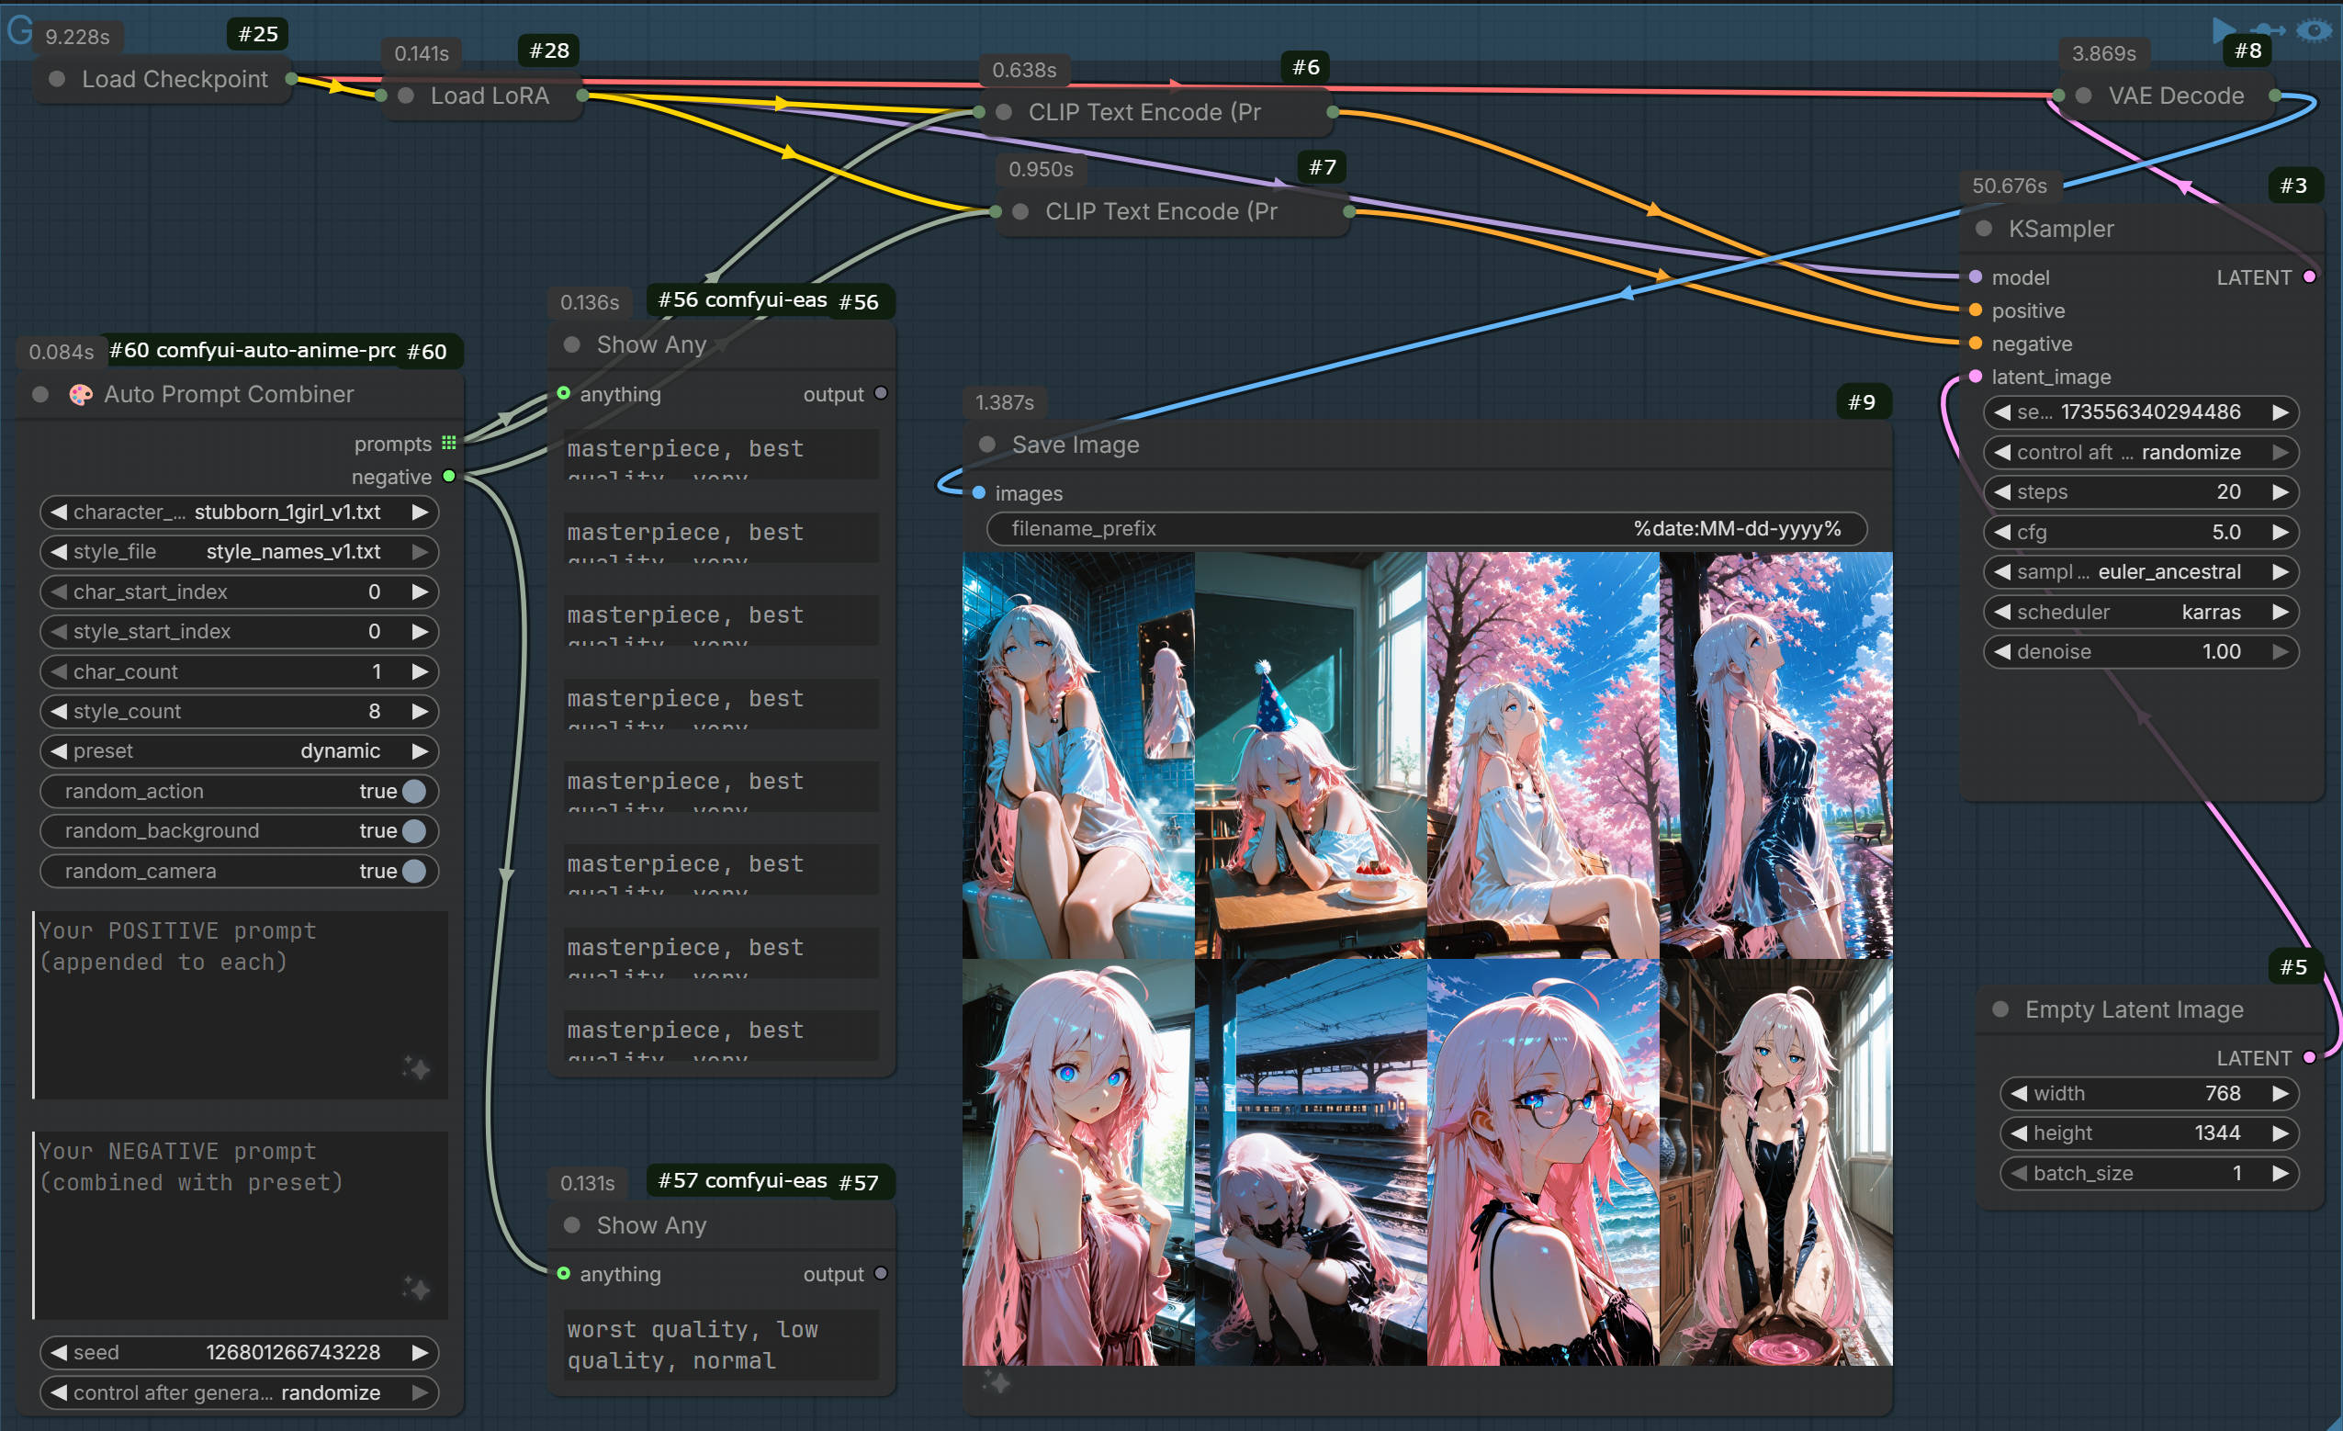The width and height of the screenshot is (2343, 1431).
Task: Collapse the Empty Latent Image node dot
Action: point(2000,1008)
